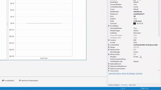The width and height of the screenshot is (161, 90).
Task: Click the Grand Total chart axis label
Action: 44,58
